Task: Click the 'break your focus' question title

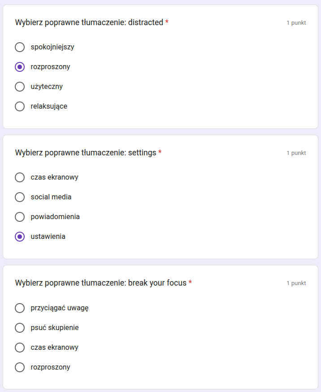Action: [x=100, y=283]
